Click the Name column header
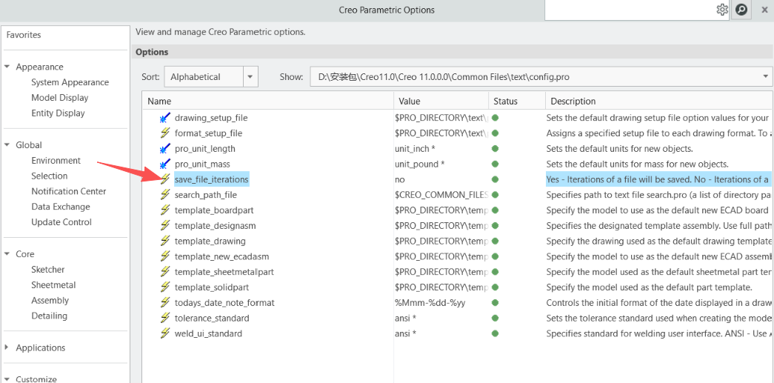The width and height of the screenshot is (774, 383). click(268, 101)
